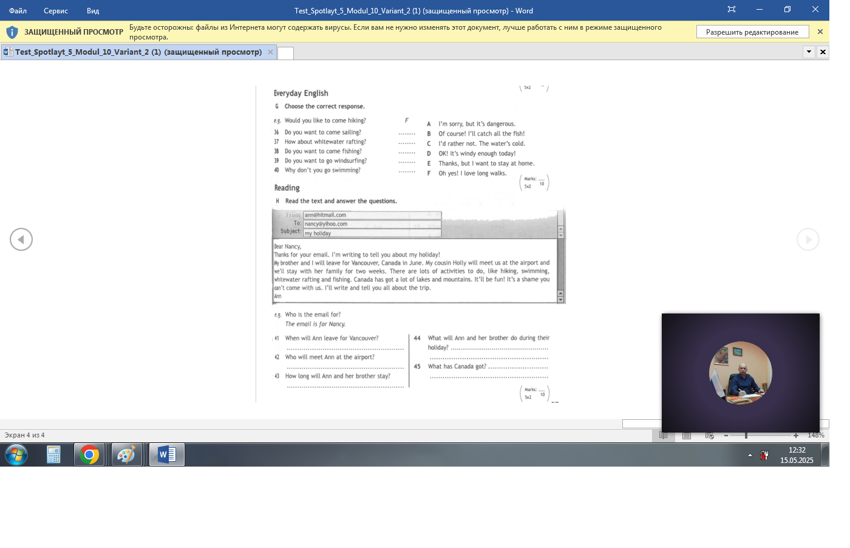Screen dimensions: 850x548
Task: Open the Вид menu
Action: (x=93, y=10)
